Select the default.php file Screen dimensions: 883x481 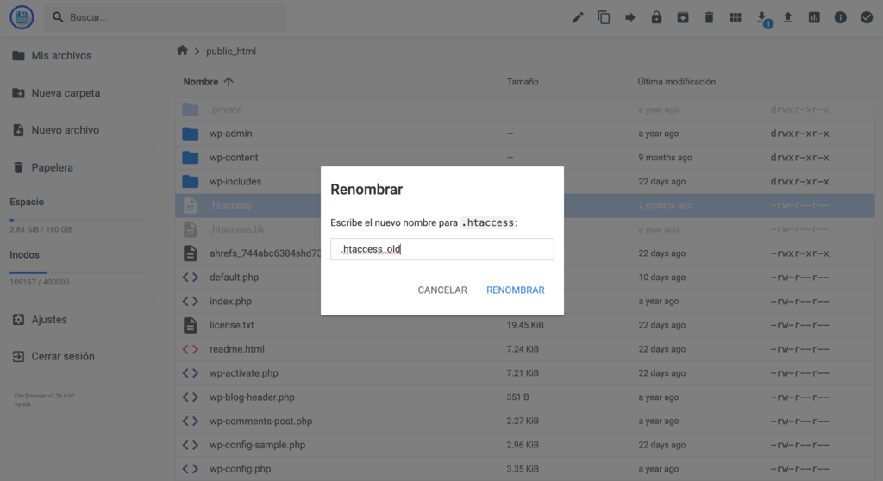pyautogui.click(x=525, y=277)
